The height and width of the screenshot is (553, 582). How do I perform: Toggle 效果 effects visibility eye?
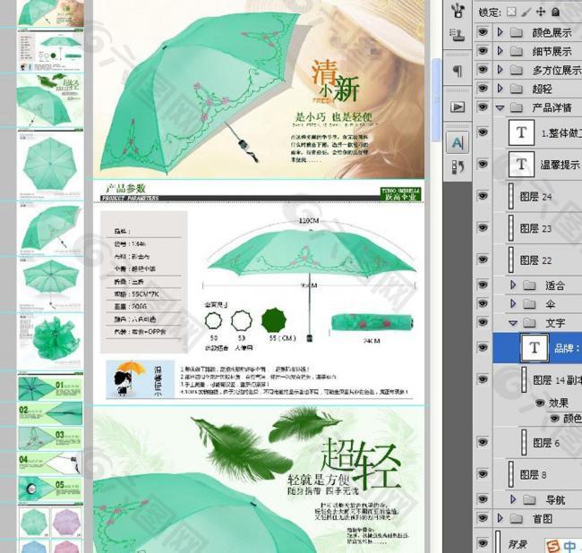(540, 403)
